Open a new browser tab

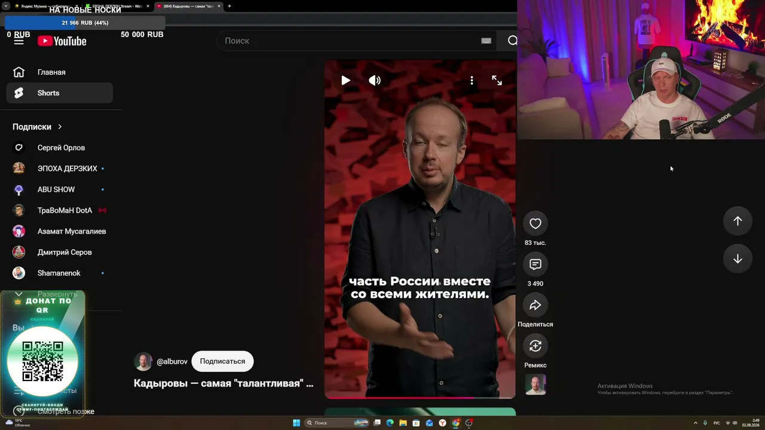(x=229, y=6)
